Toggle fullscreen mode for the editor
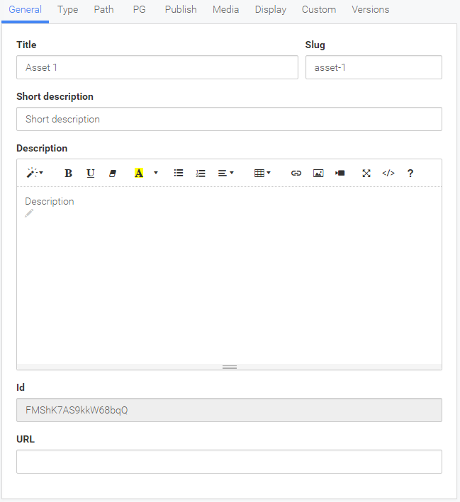The image size is (460, 502). coord(366,173)
